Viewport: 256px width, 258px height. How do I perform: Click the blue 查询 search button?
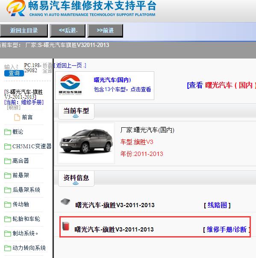14,73
